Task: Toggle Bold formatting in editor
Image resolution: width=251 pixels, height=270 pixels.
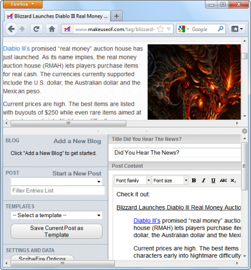Action: (194, 180)
